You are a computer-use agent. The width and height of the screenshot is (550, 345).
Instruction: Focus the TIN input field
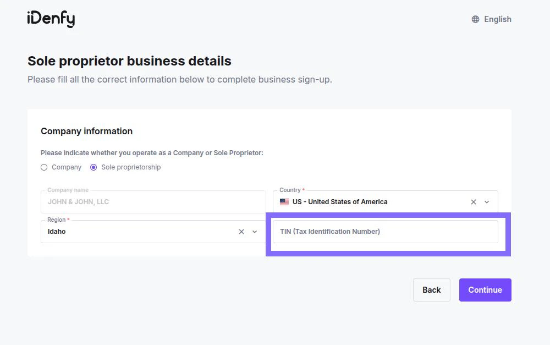tap(385, 232)
